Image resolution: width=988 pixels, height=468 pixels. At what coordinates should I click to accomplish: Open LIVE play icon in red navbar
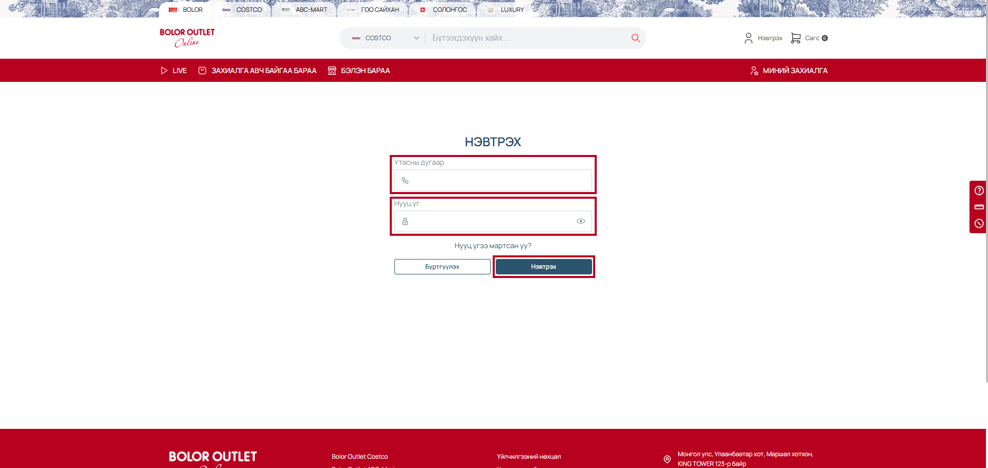coord(164,71)
